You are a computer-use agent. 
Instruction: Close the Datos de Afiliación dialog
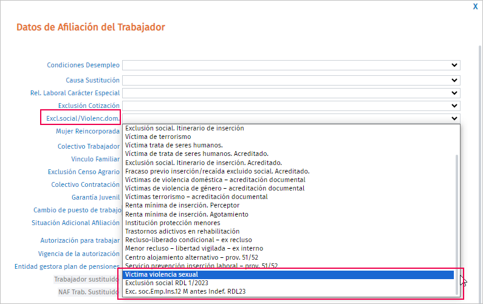[475, 7]
